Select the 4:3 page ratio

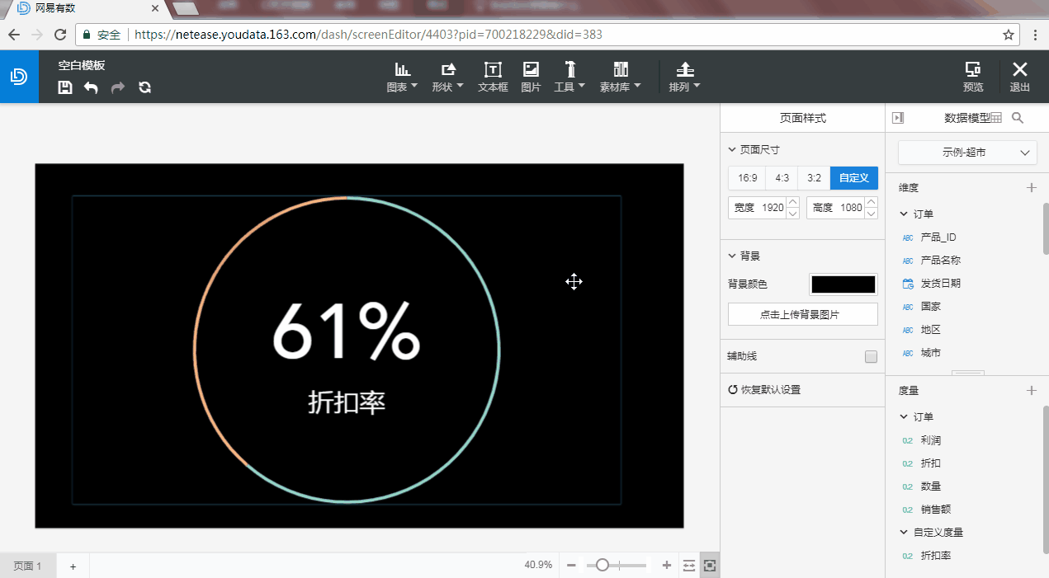(782, 178)
